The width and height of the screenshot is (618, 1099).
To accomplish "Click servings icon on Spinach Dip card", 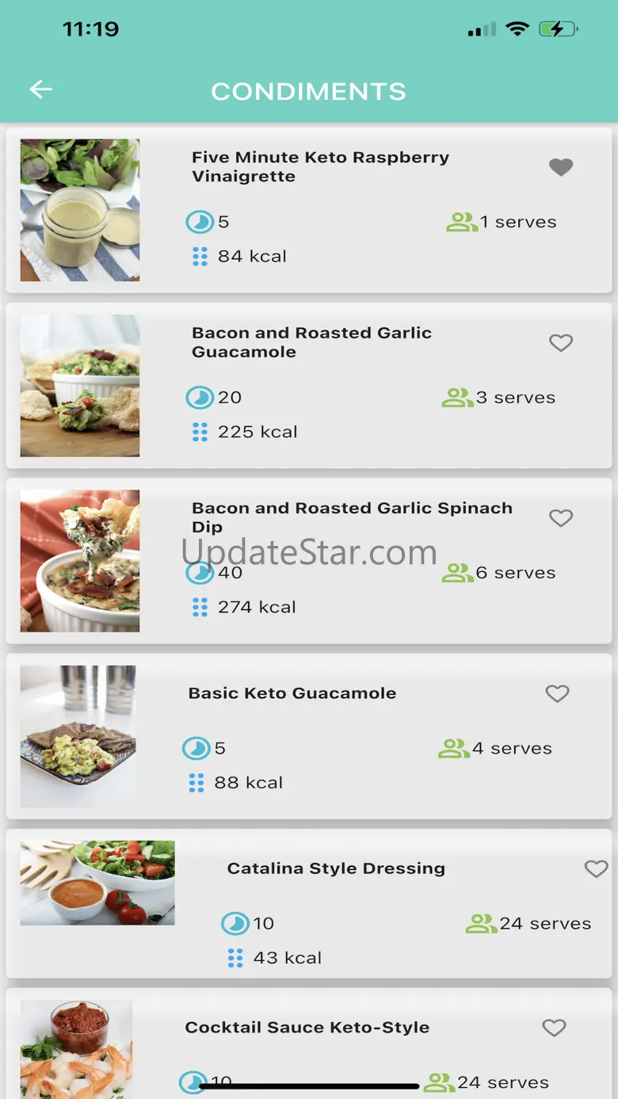I will (456, 573).
